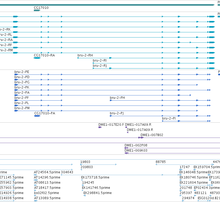Click the bru-2-PJ protein label

coord(117,113)
